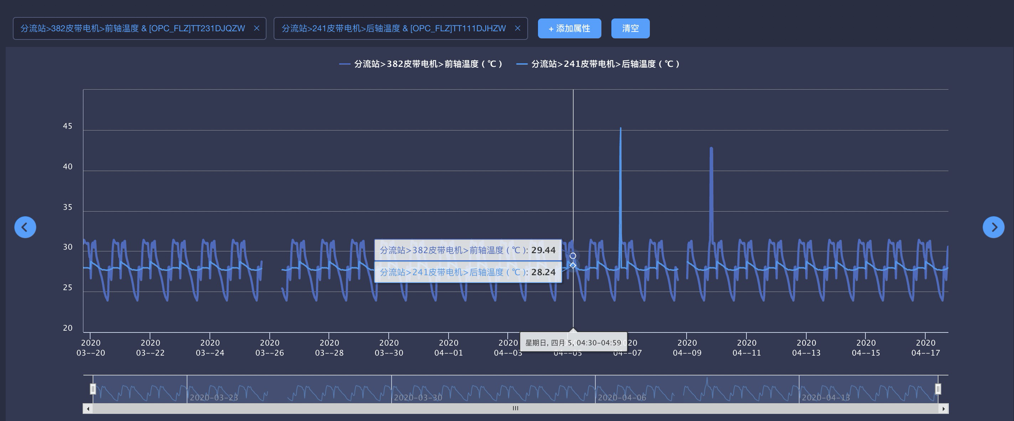1014x421 pixels.
Task: Click the 添加属性 button
Action: click(569, 28)
